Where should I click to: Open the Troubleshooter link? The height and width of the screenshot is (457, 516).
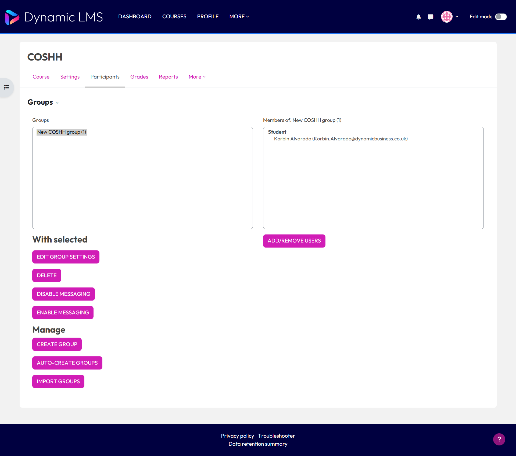276,436
